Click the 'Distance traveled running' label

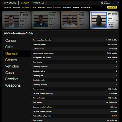tap(42, 111)
